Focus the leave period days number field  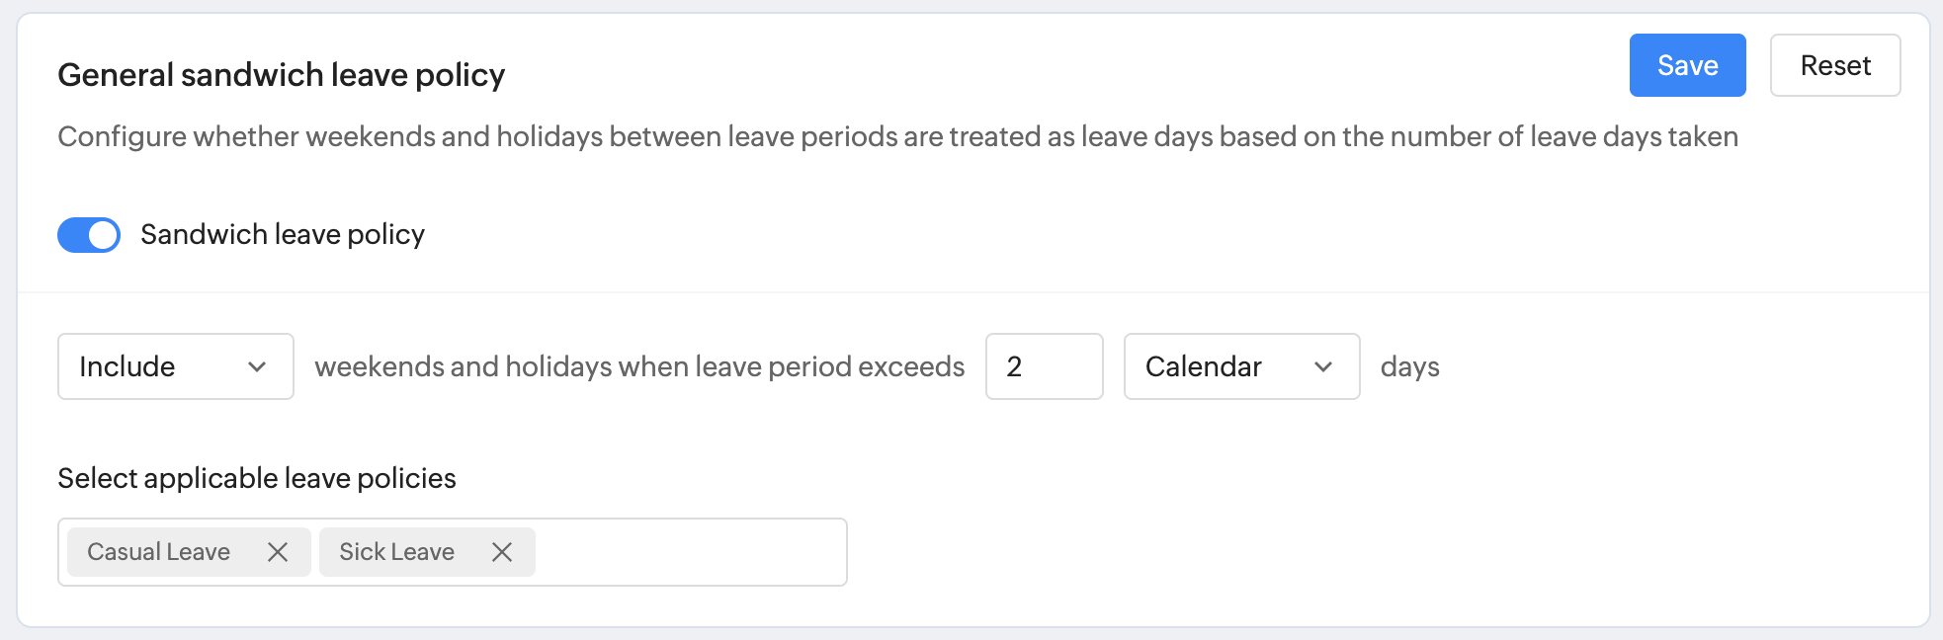[x=1044, y=366]
